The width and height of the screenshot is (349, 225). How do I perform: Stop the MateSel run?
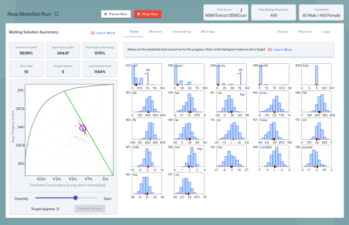coord(148,14)
